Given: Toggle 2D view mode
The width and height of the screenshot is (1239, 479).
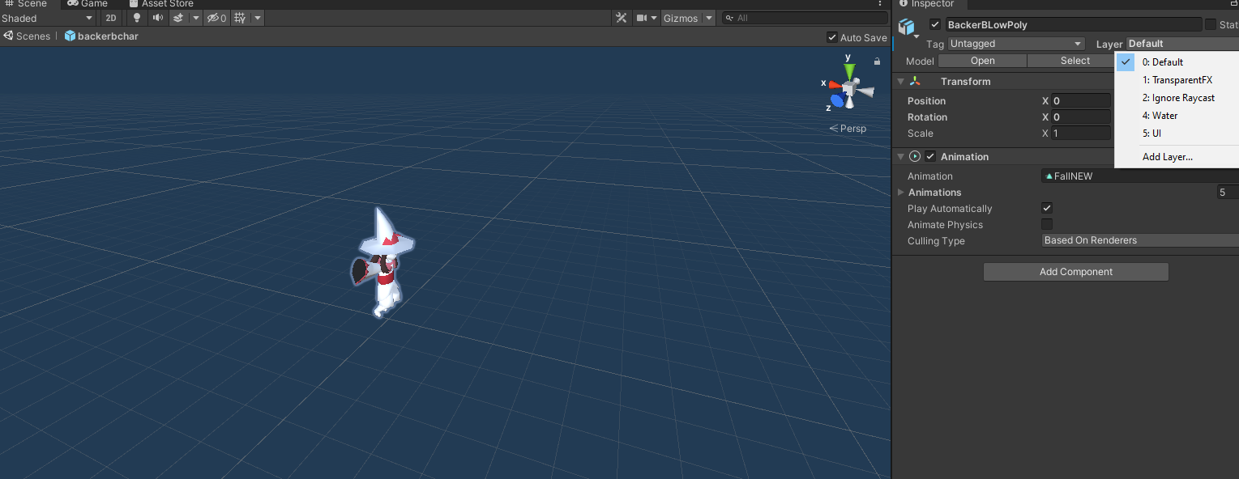Looking at the screenshot, I should click(x=111, y=18).
